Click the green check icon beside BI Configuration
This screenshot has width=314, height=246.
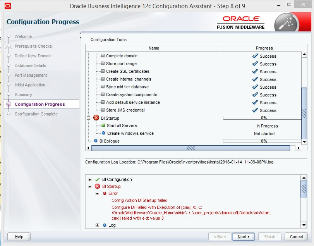98,179
